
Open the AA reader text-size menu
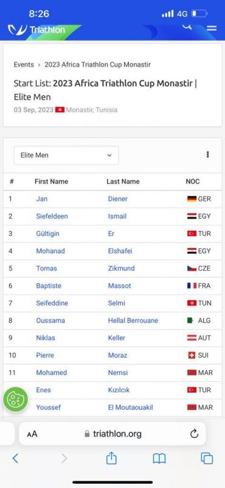coord(32,434)
